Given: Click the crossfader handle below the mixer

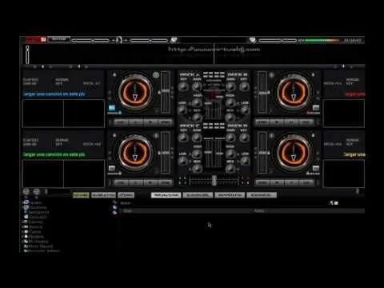Looking at the screenshot, I should coord(214,181).
